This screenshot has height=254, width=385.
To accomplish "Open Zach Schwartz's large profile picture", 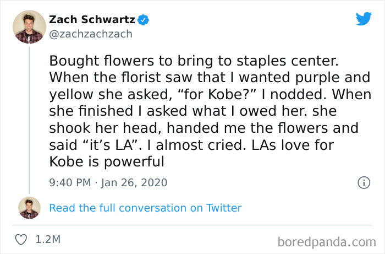I will (29, 26).
